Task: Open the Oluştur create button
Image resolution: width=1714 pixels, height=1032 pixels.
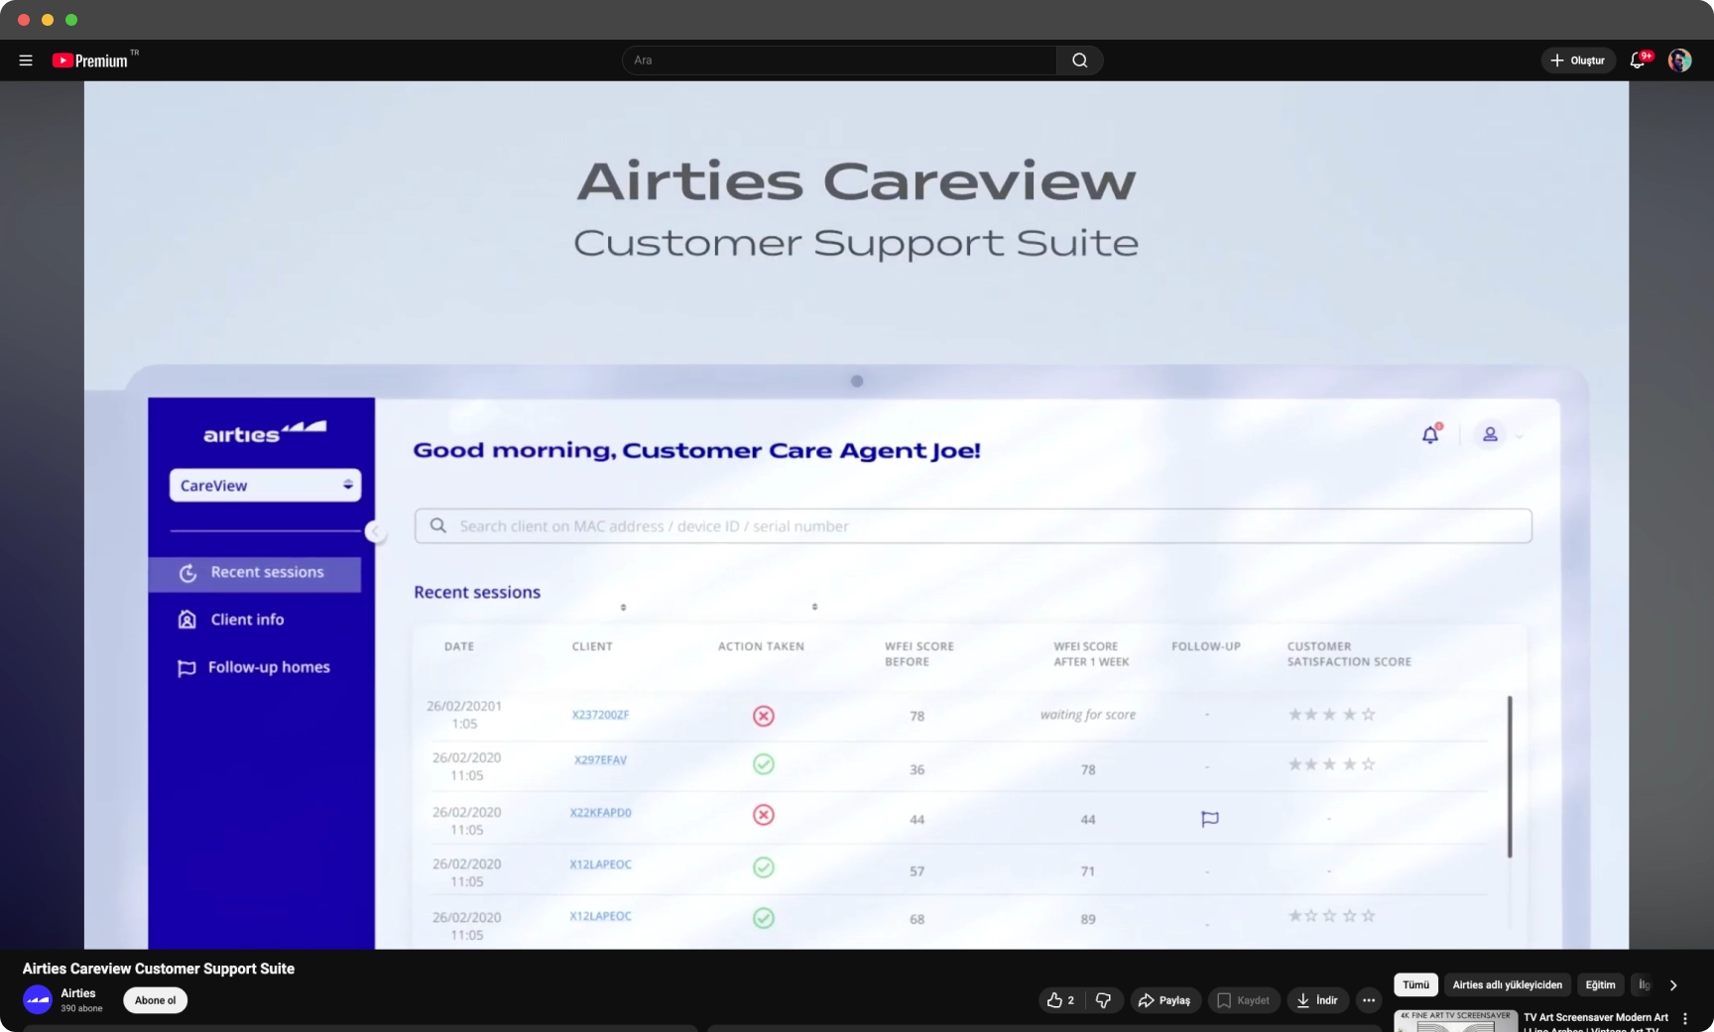Action: tap(1578, 60)
